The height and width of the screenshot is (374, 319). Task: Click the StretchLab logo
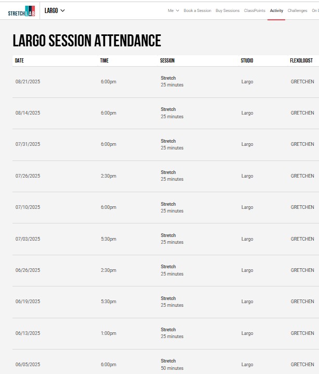(x=22, y=10)
